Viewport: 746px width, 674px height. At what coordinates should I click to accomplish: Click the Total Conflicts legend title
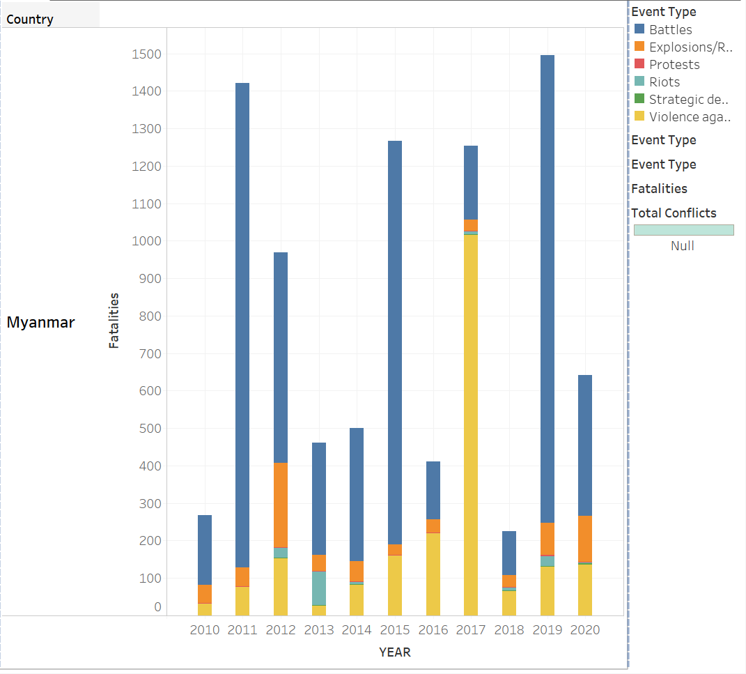[673, 213]
